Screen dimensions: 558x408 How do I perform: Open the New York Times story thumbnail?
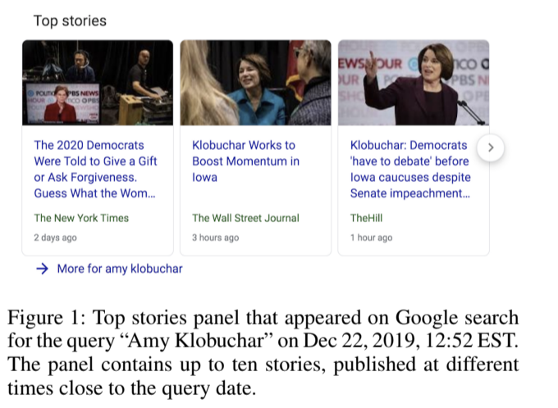[98, 83]
